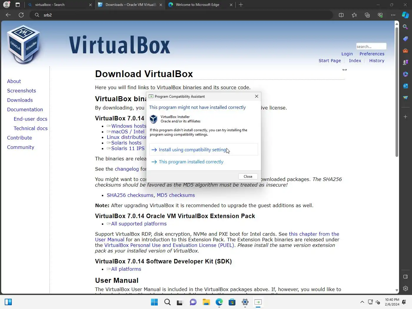Click the address bar containing srb2
Screen dimensions: 412x309
(x=181, y=15)
